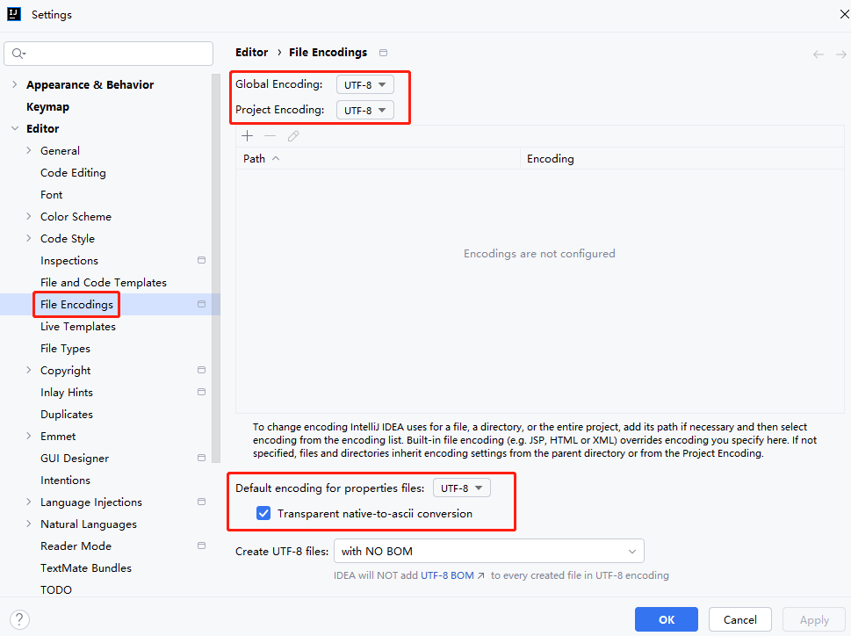
Task: Select Keymap in the settings sidebar
Action: 47,107
